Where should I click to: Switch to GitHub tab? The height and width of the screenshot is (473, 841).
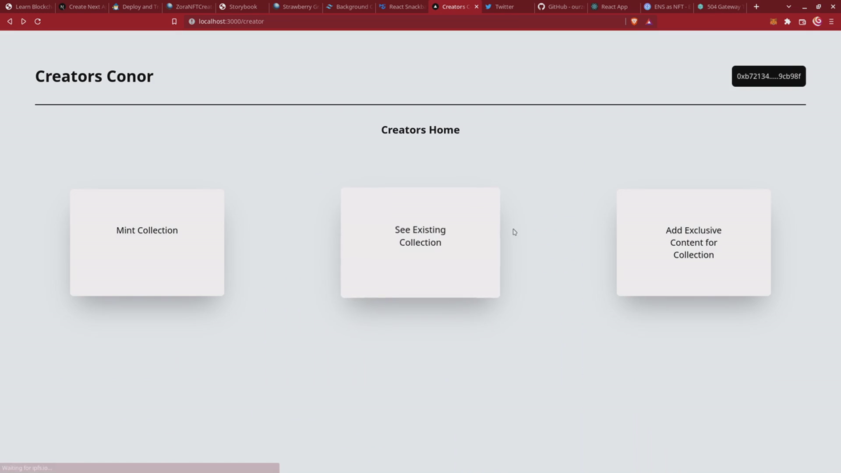coord(562,7)
